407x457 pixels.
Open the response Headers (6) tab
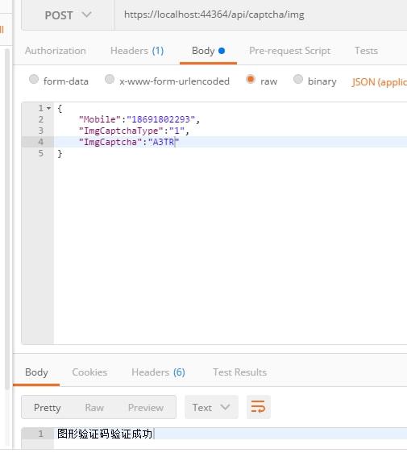[x=158, y=372]
